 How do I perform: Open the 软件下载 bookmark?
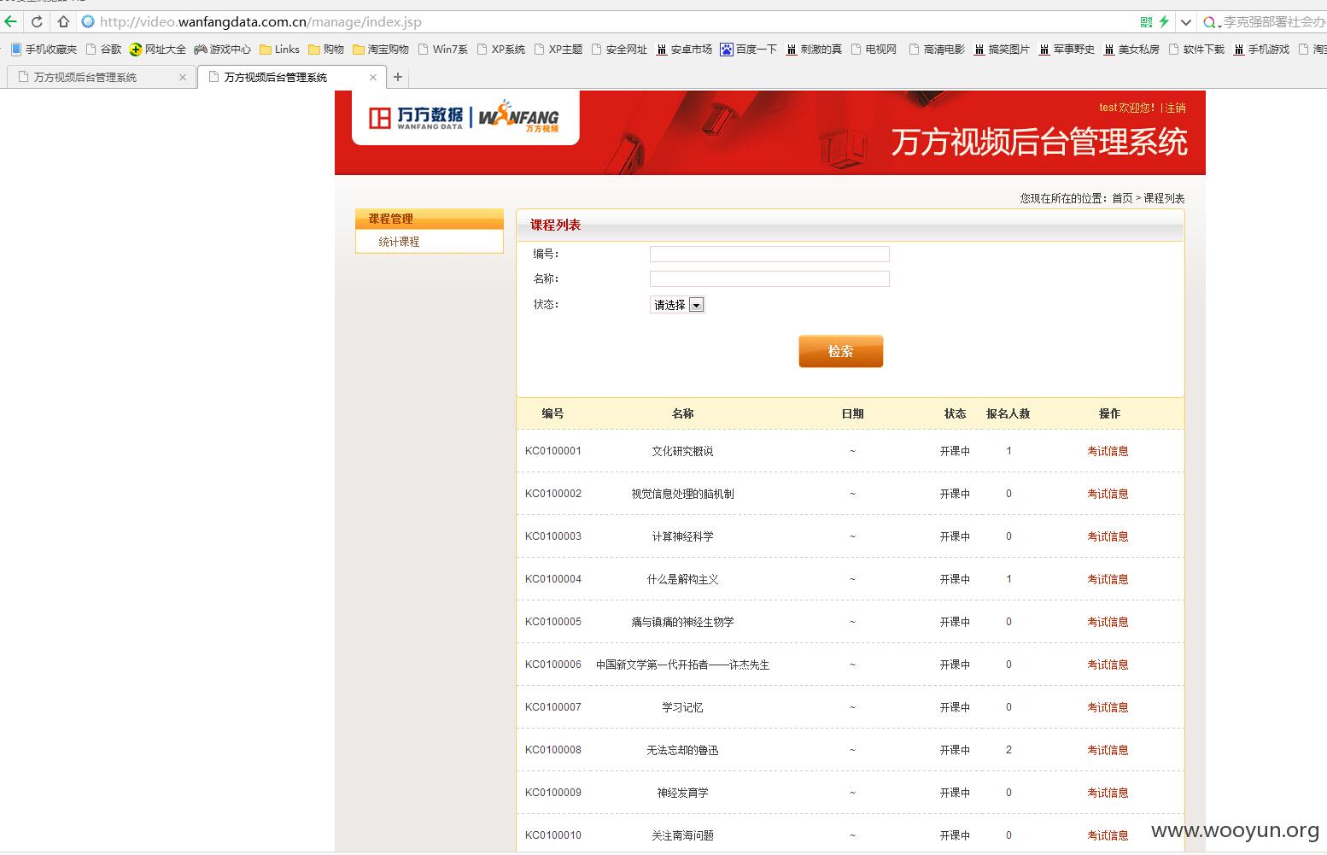click(1196, 50)
